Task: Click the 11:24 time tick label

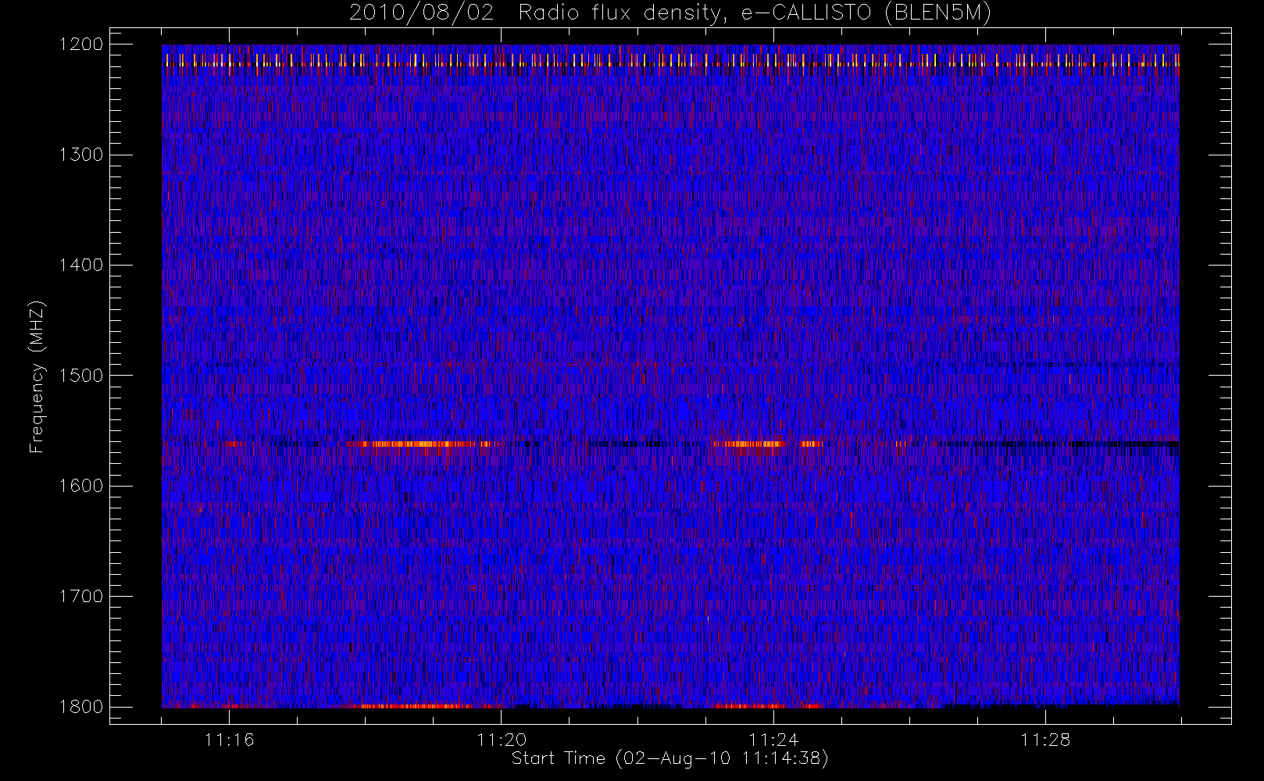Action: coord(773,739)
